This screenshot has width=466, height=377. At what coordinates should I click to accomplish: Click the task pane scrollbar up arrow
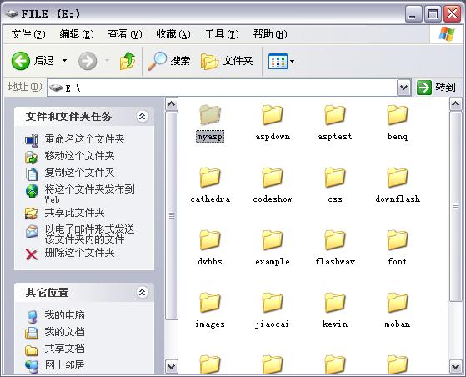coord(172,104)
